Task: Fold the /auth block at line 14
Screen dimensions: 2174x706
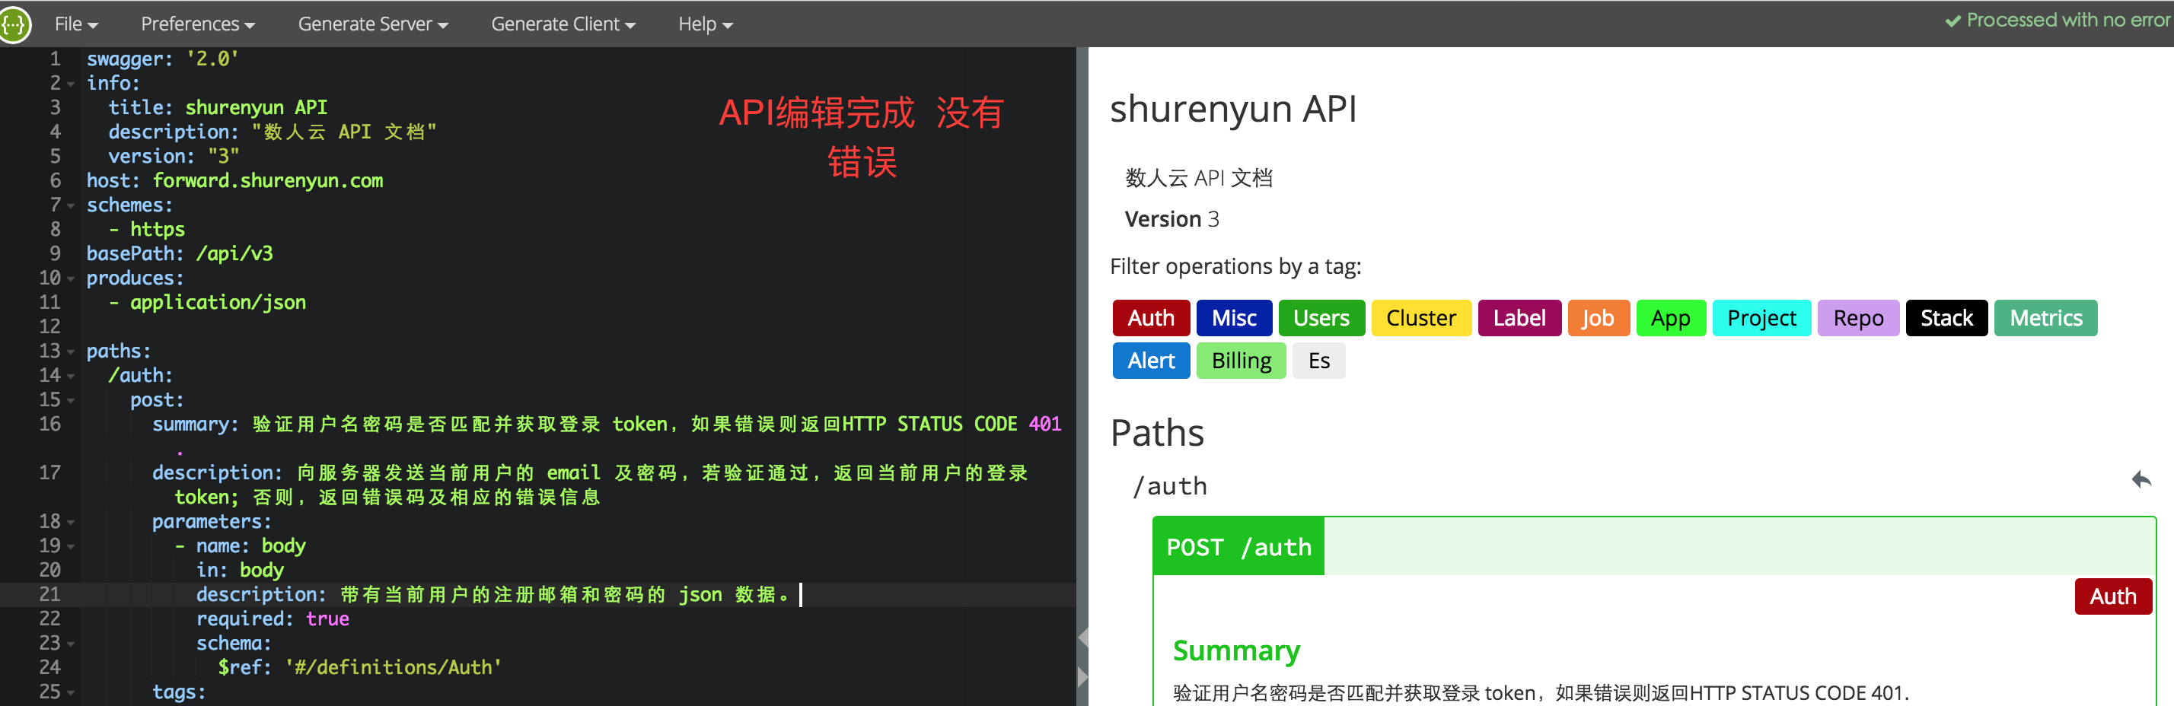Action: pos(71,376)
